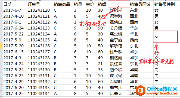The image size is (180, 98).
Task: Select order number 110243133
Action: tap(40, 88)
